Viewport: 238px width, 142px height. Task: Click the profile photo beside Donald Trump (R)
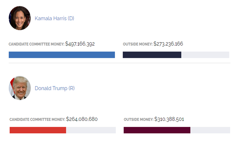(20, 88)
